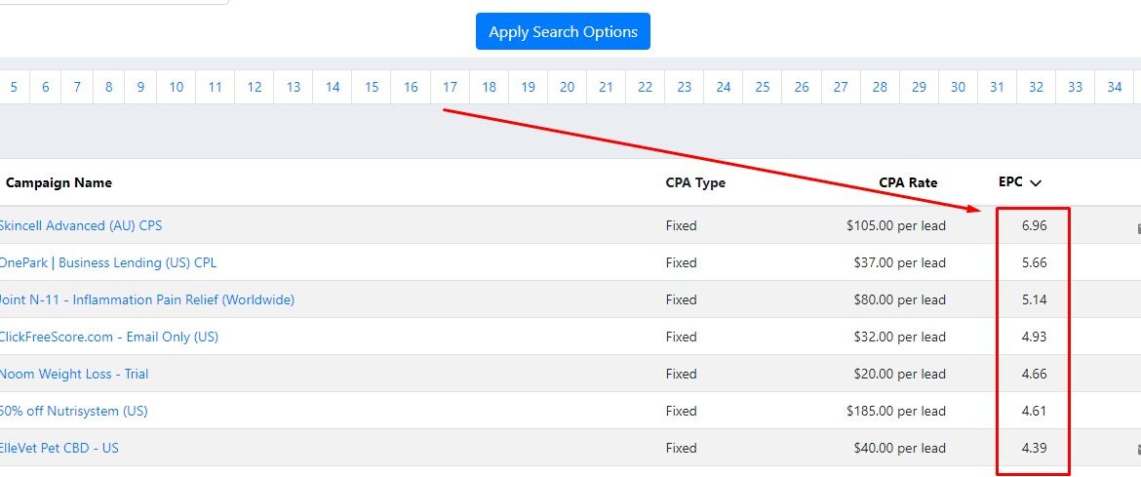
Task: Open the ElleVet Pet CBD US campaign
Action: (59, 449)
